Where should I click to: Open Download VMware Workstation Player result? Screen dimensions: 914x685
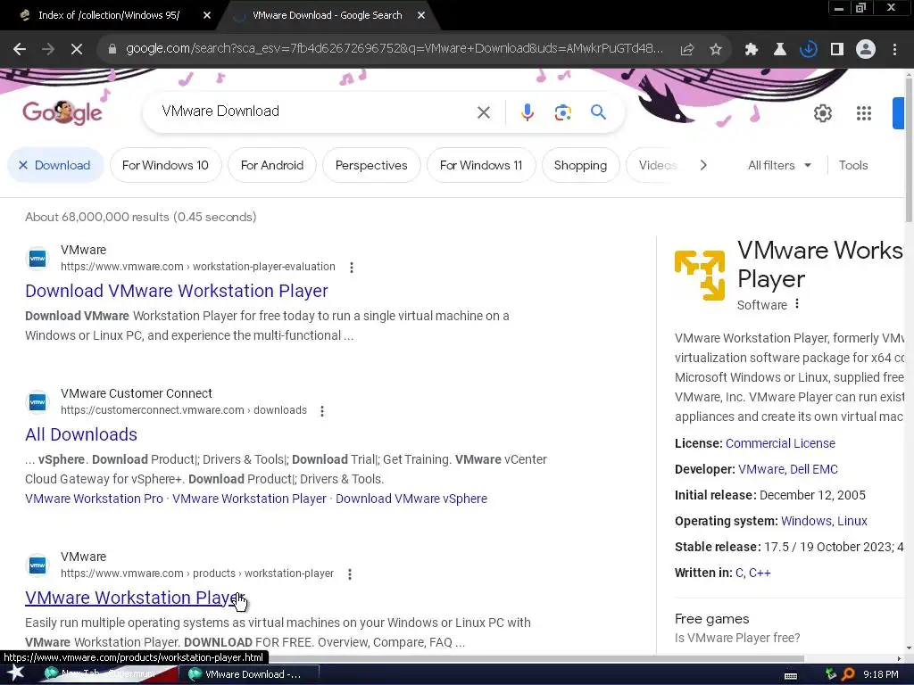177,291
